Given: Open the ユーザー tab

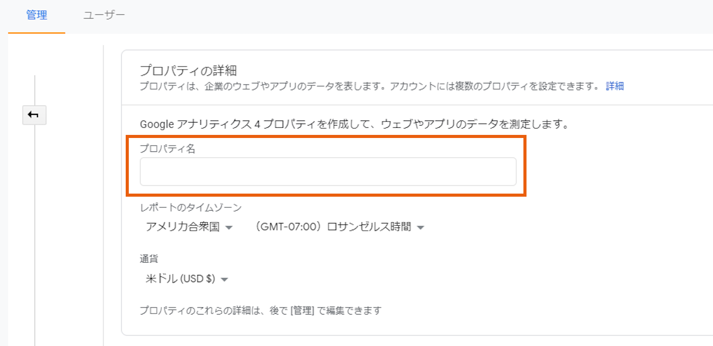Looking at the screenshot, I should [x=104, y=15].
